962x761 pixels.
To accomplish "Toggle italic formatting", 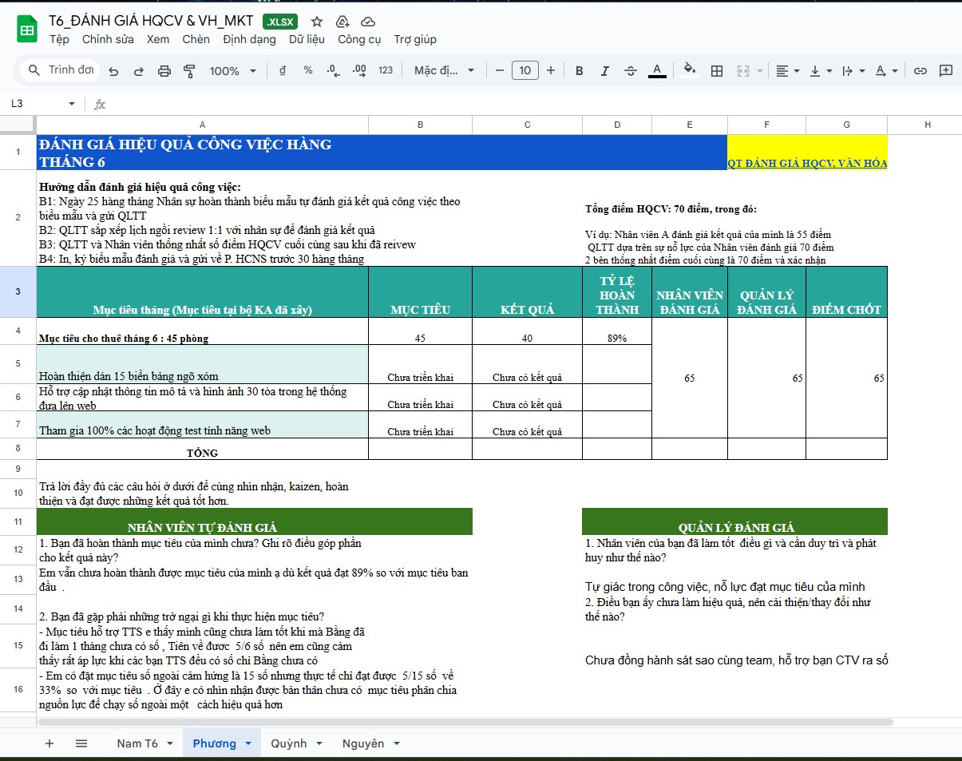I will (604, 71).
